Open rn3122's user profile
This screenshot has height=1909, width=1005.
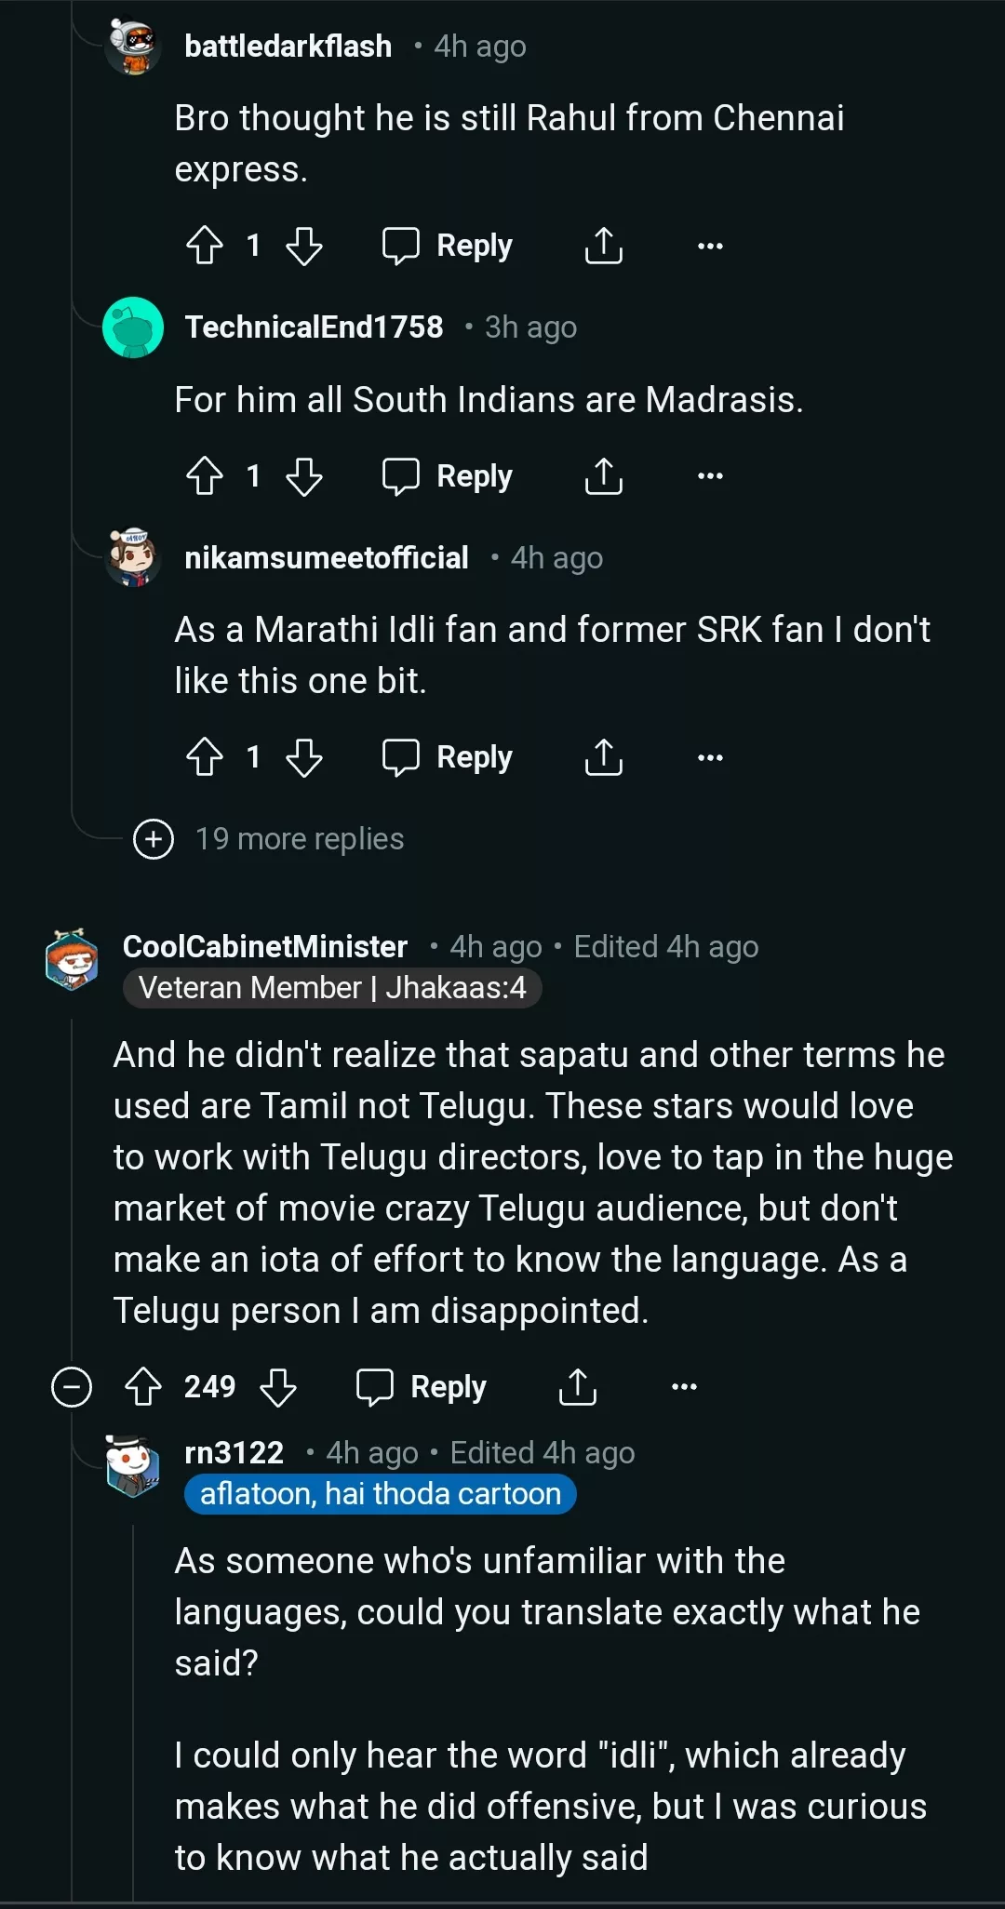click(x=234, y=1453)
